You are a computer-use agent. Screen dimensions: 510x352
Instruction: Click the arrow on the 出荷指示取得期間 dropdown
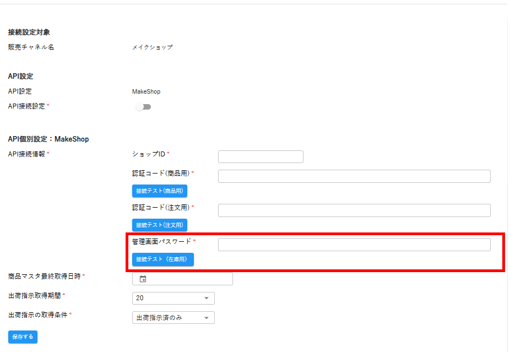tap(207, 298)
